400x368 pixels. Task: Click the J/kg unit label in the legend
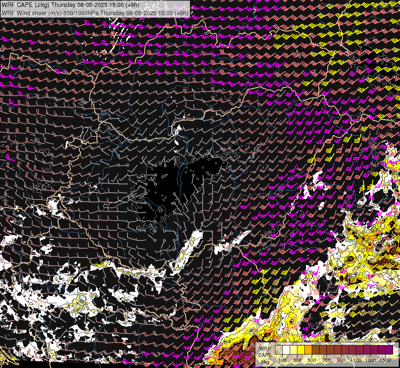click(x=264, y=362)
